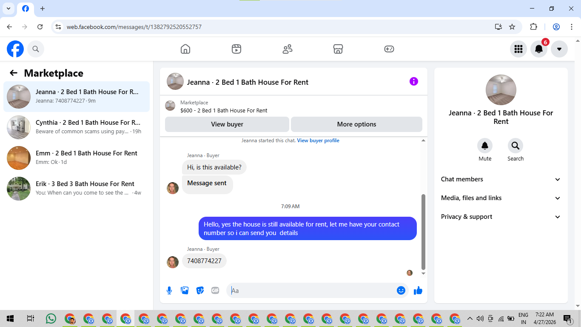
Task: Choose a sticker icon
Action: [200, 290]
